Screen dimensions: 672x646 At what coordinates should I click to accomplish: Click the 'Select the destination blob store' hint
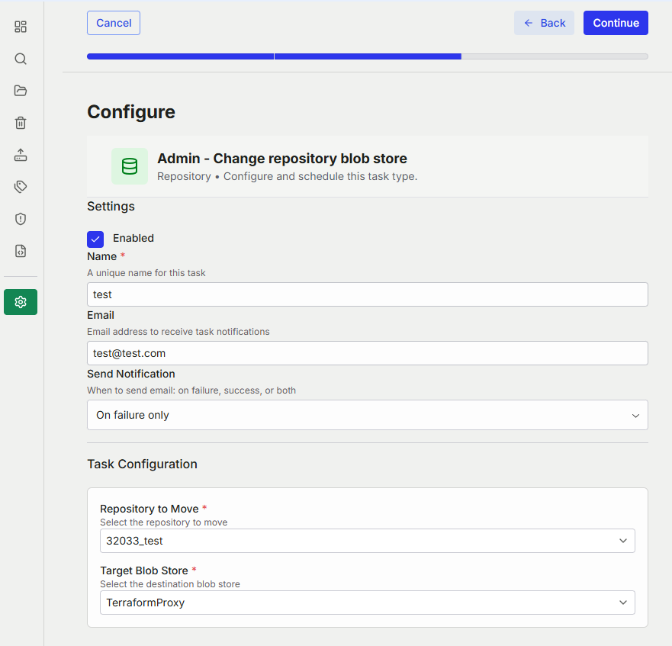pos(170,584)
